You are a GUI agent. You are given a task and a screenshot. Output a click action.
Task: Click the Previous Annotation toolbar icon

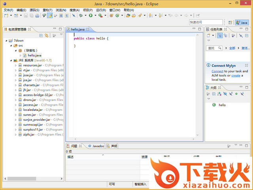point(160,15)
